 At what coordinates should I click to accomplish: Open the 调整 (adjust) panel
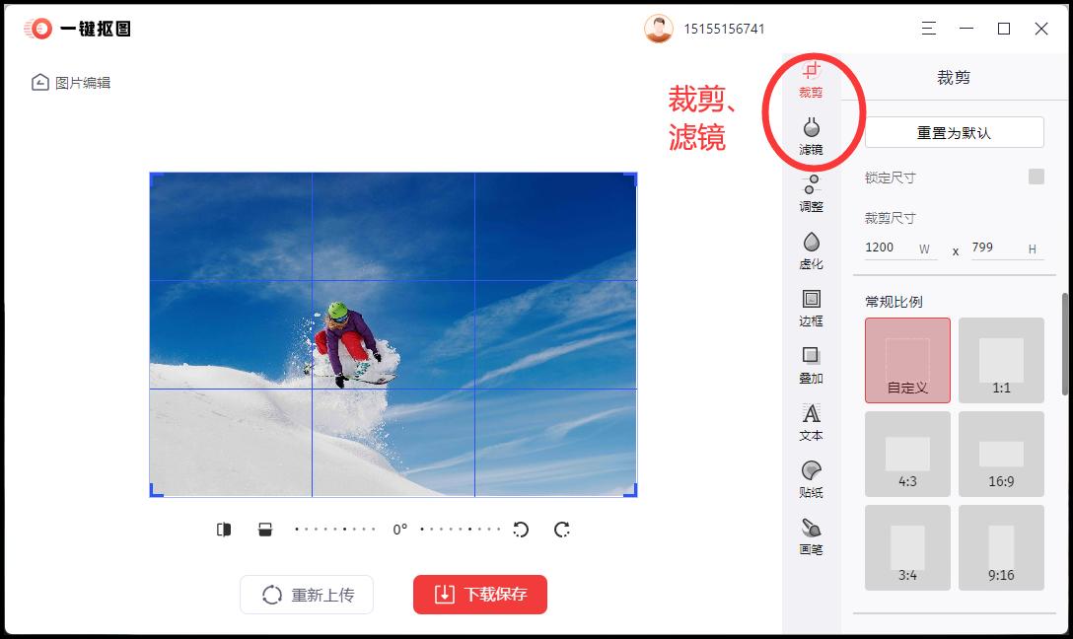[x=811, y=193]
